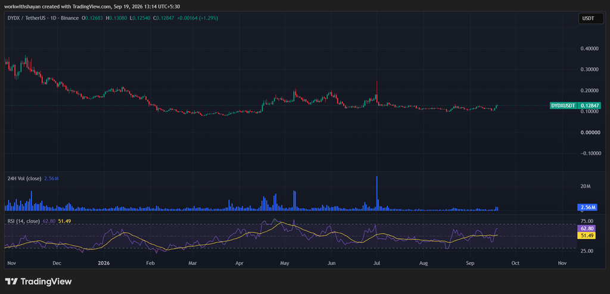This screenshot has width=610, height=294.
Task: Click the Apr label on time axis
Action: point(239,263)
